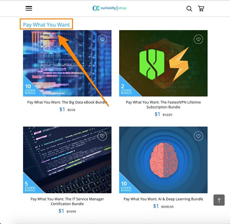The width and height of the screenshot is (230, 224).
Task: Open FastestVPN Lifetime Subscription Bundle title
Action: point(163,105)
